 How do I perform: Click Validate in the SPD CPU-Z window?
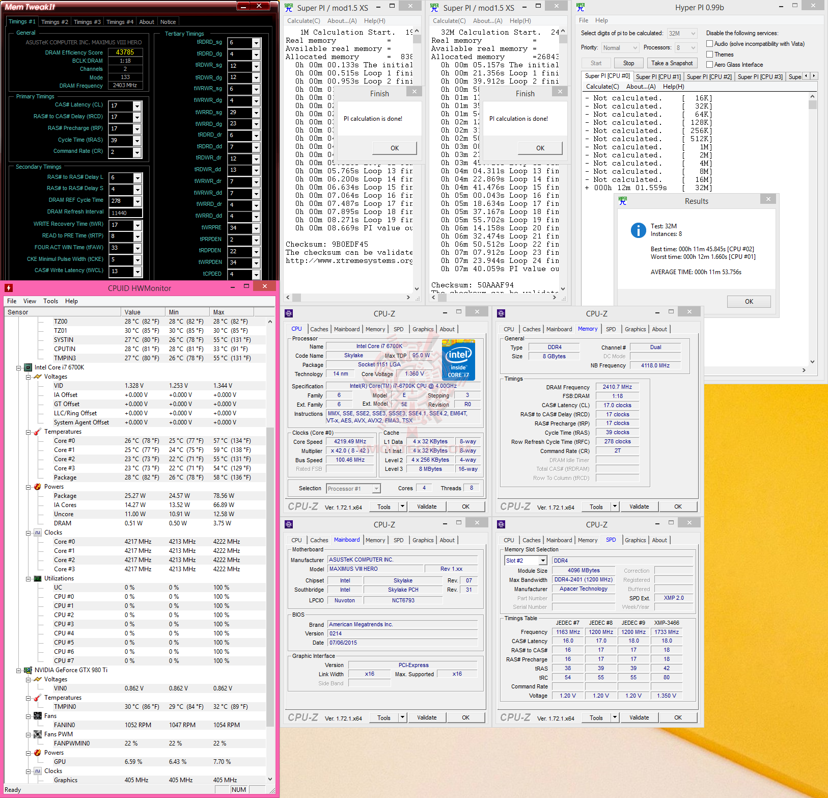coord(639,717)
